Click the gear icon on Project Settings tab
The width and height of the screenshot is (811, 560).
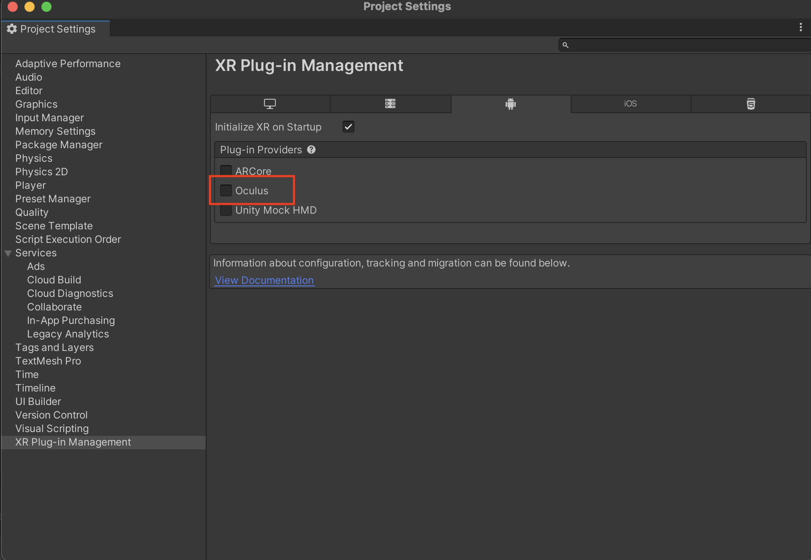pos(11,29)
